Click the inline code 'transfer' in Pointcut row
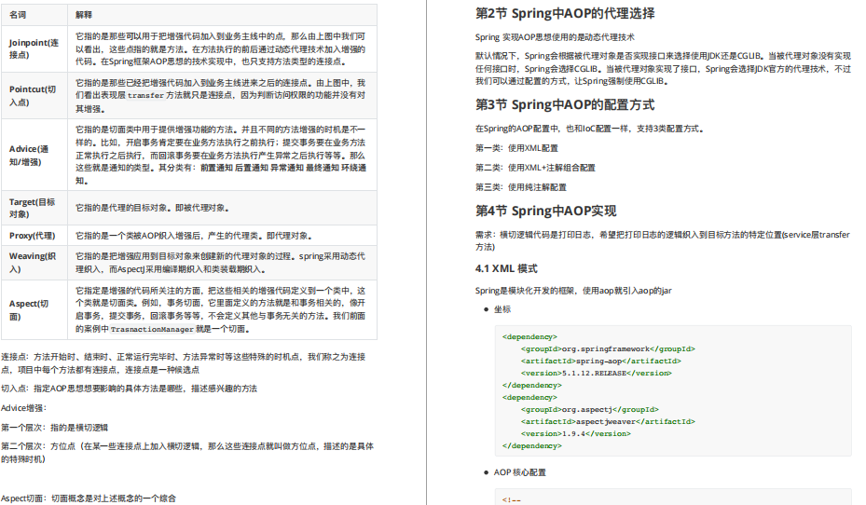Image resolution: width=866 pixels, height=505 pixels. (145, 95)
